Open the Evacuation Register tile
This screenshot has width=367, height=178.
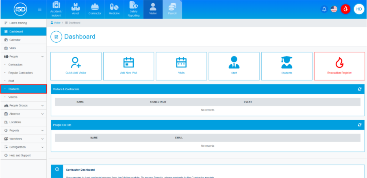click(x=339, y=66)
